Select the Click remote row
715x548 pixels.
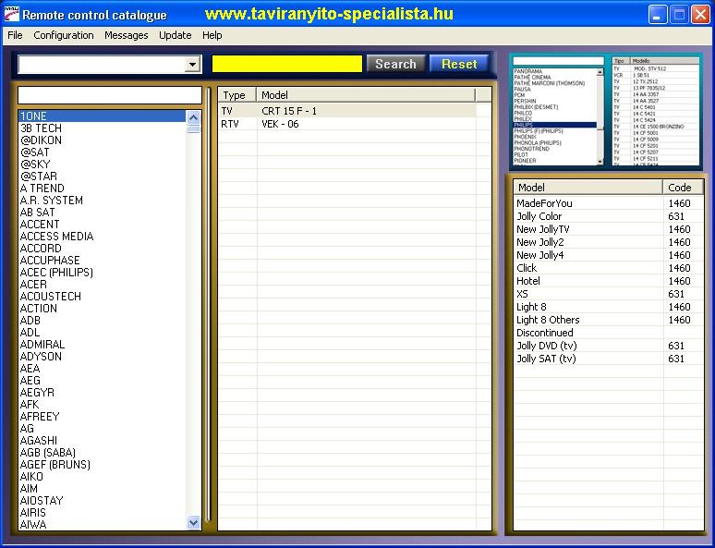click(608, 268)
